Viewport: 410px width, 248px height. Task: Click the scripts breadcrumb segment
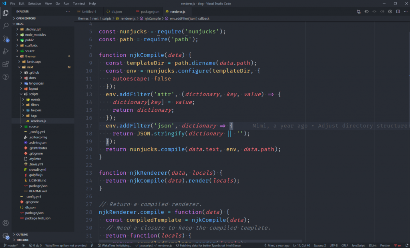(107, 18)
